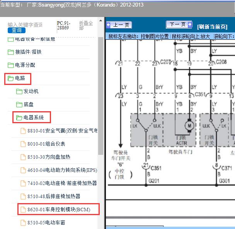The width and height of the screenshot is (235, 229).
Task: Click the 折叠全部 collapse all link
Action: (x=86, y=25)
